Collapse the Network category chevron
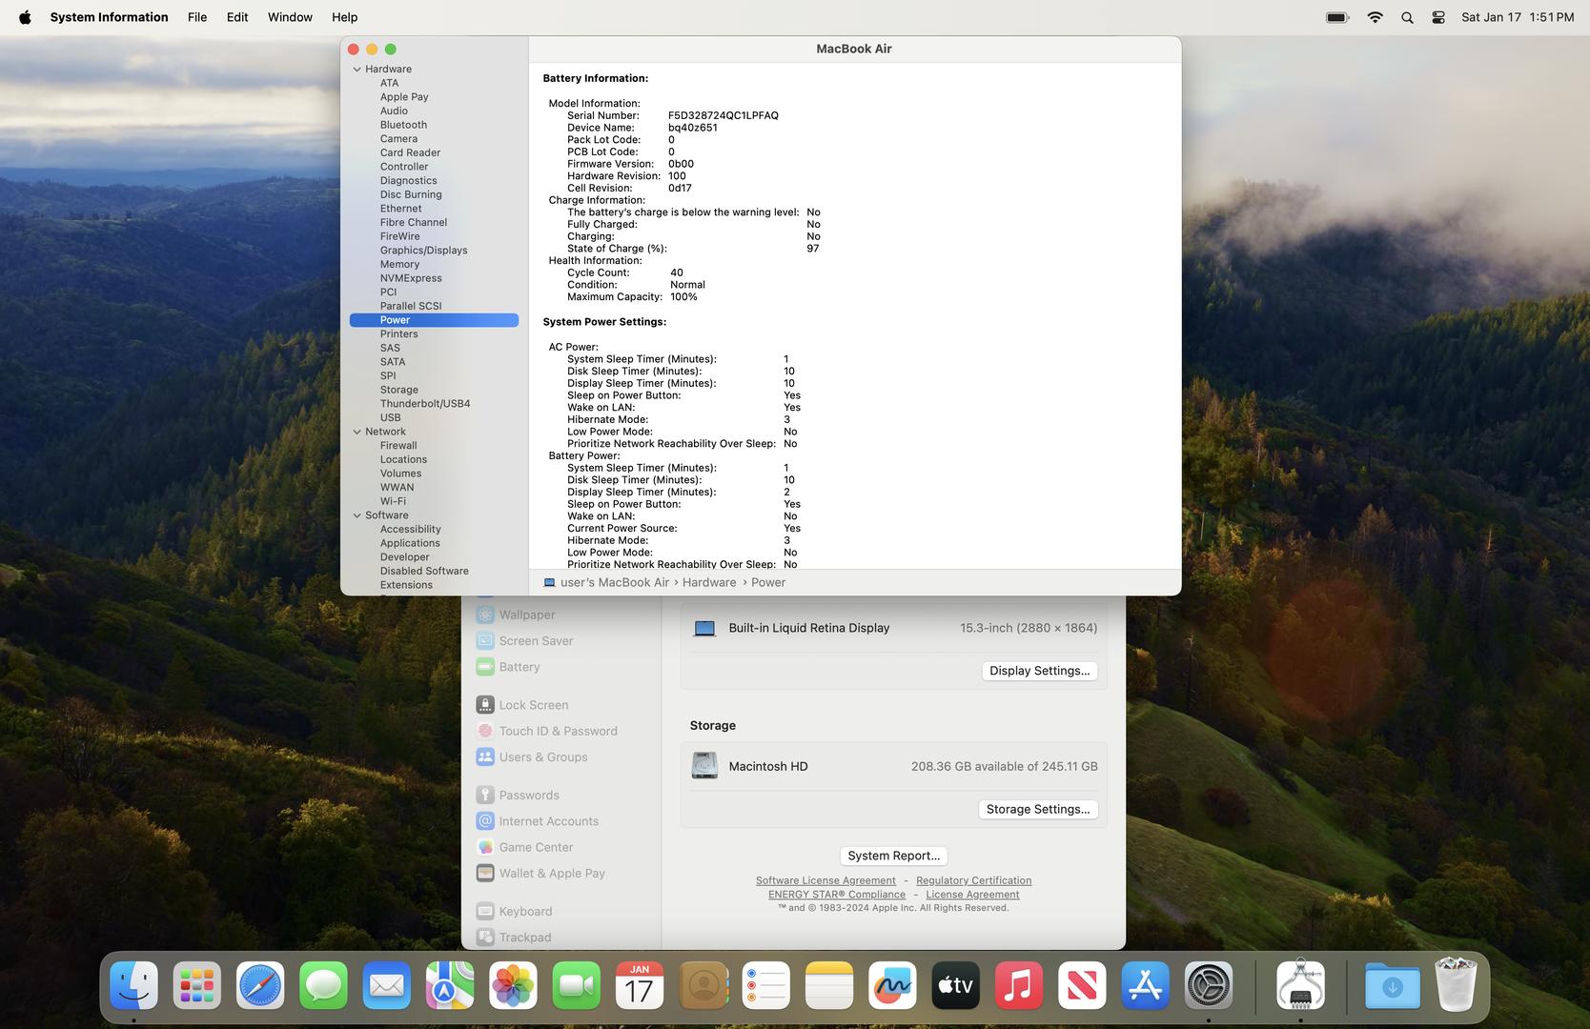Screen dimensions: 1590x1029 point(357,432)
